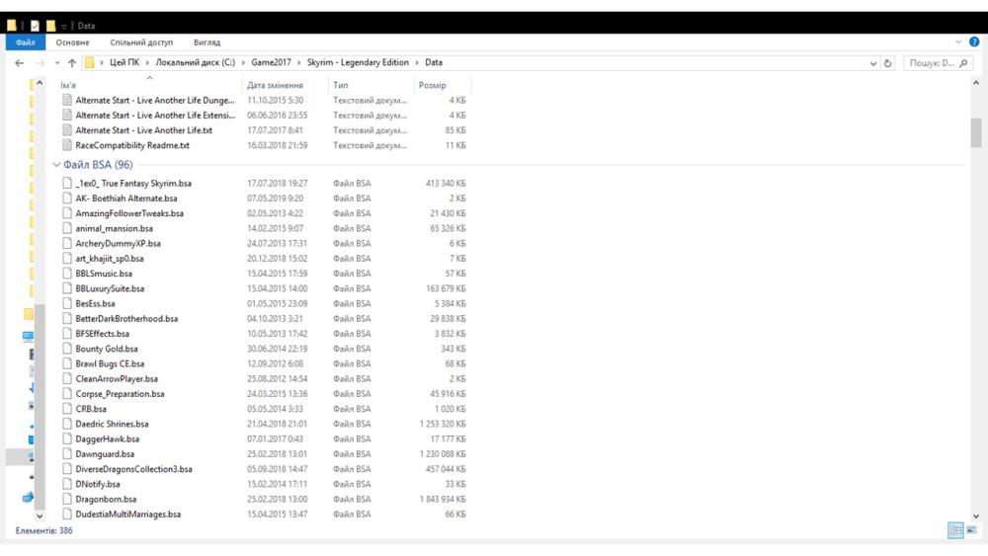Switch to large icons view in status bar
The image size is (988, 556).
(971, 530)
